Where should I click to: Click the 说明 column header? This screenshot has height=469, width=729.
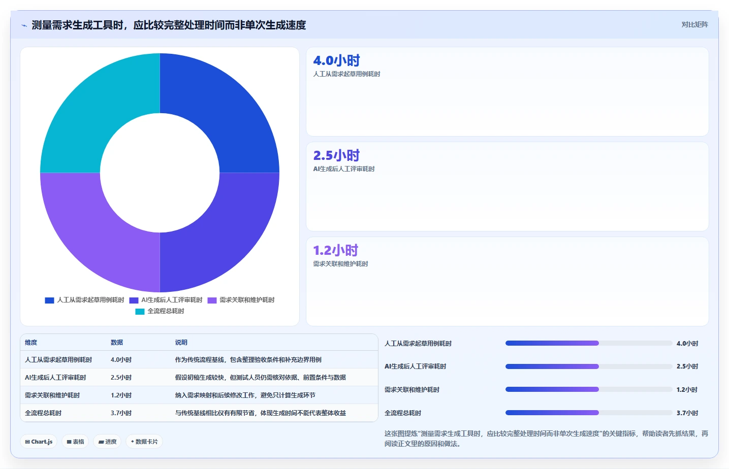point(181,343)
